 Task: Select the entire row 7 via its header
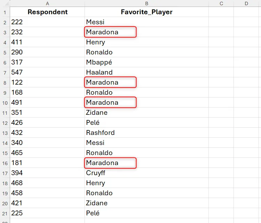click(x=5, y=72)
